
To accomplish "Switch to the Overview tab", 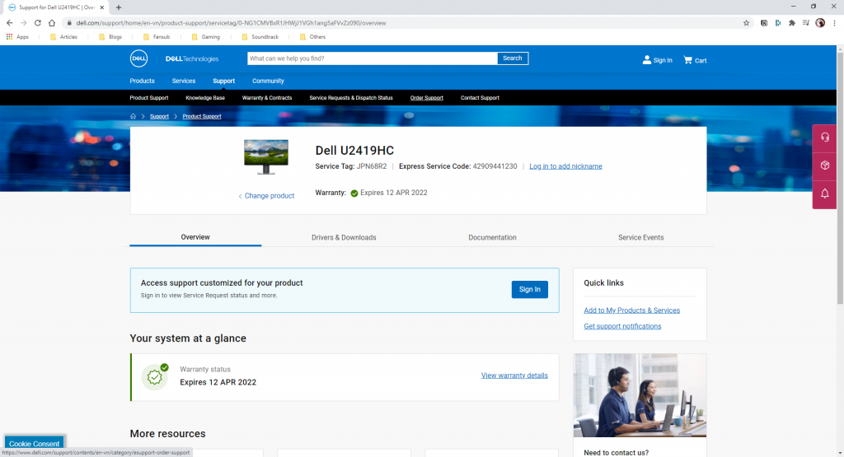I will [195, 237].
